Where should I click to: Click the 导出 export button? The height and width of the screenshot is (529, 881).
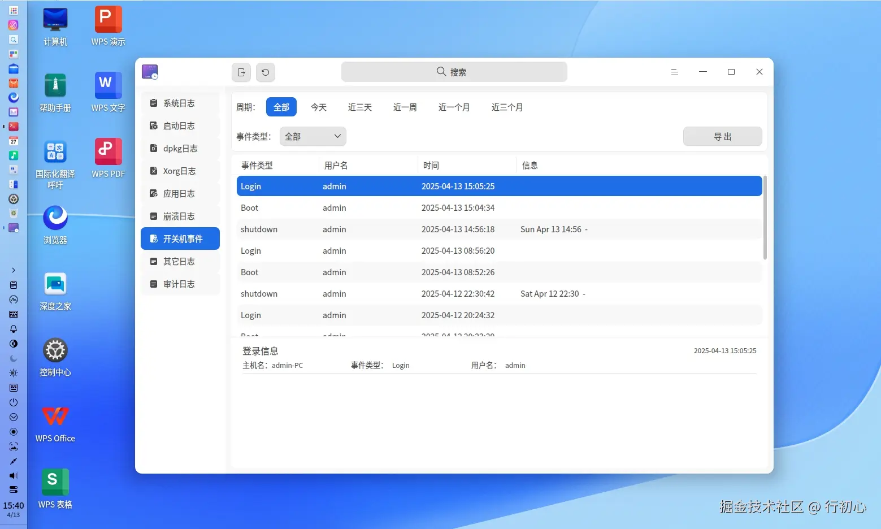pos(723,136)
